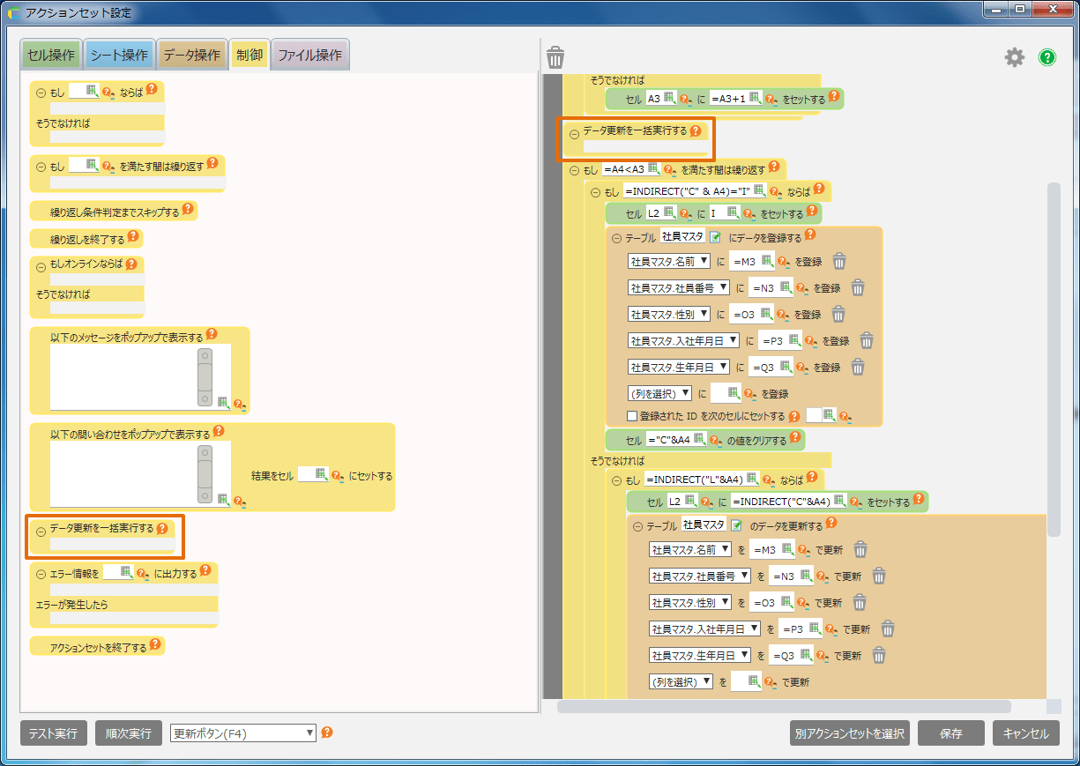Collapse the もしオンラインならば block
Screen dimensions: 1080x766
41,264
